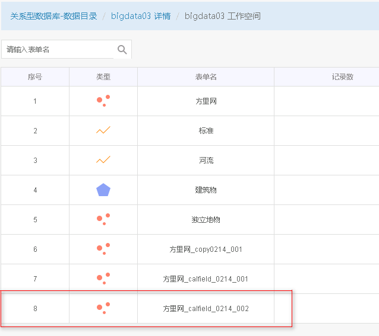This screenshot has width=379, height=336.
Task: Click line-type icon in 标准 row
Action: coord(103,130)
